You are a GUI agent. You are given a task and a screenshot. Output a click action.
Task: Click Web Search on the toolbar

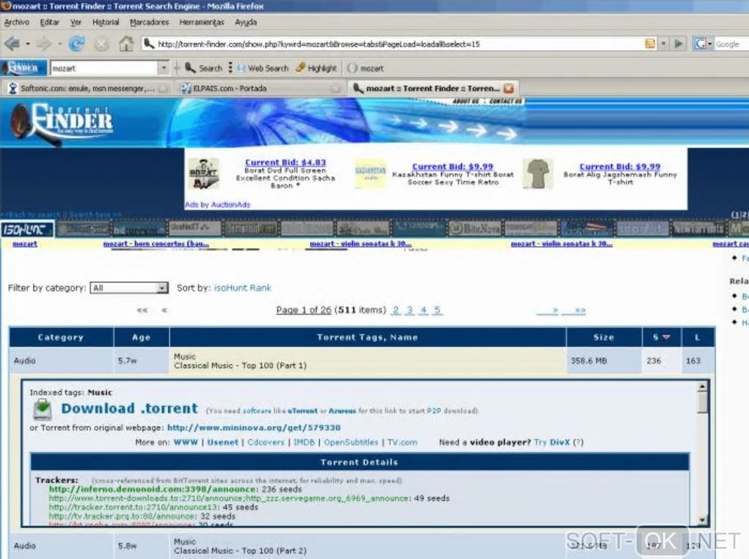[263, 68]
